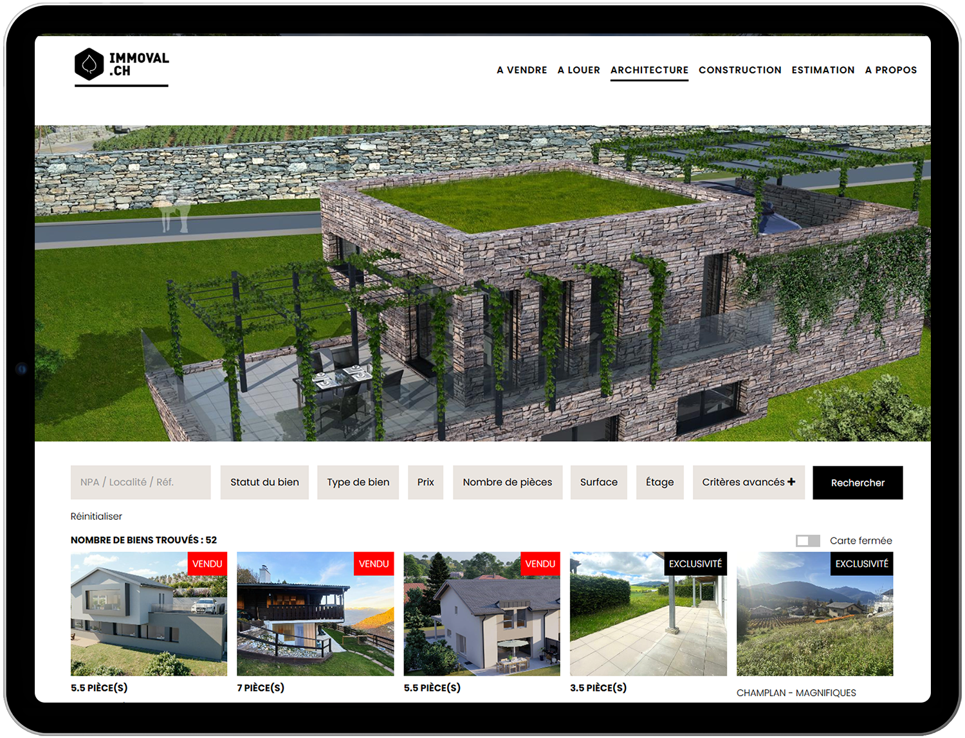This screenshot has height=738, width=965.
Task: Open the A Vendre menu
Action: tap(521, 70)
